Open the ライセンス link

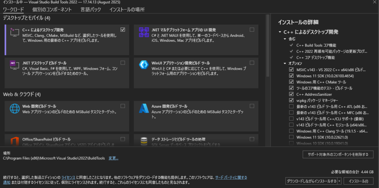click(68, 177)
